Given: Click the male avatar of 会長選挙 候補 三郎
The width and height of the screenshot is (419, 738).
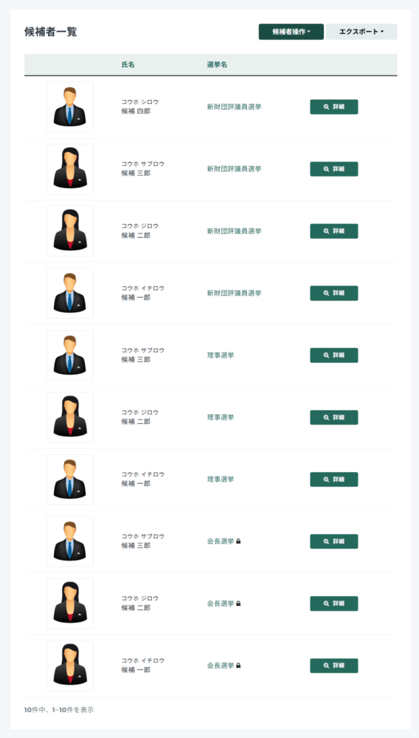Looking at the screenshot, I should 70,541.
